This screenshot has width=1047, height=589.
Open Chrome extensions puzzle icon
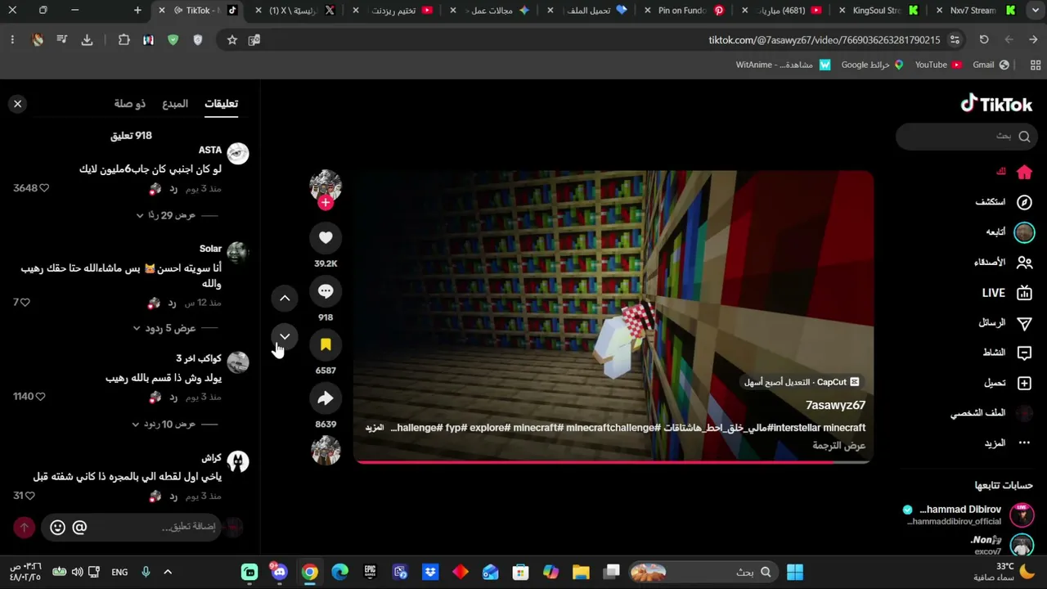124,39
